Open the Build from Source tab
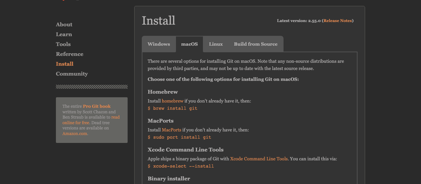The width and height of the screenshot is (421, 184). click(x=256, y=44)
